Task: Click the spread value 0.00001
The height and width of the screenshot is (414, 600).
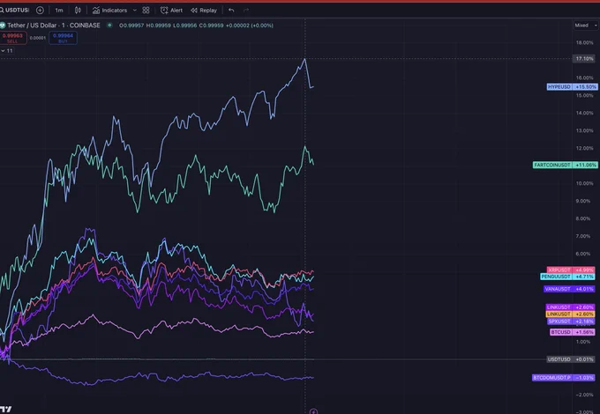Action: pyautogui.click(x=38, y=38)
